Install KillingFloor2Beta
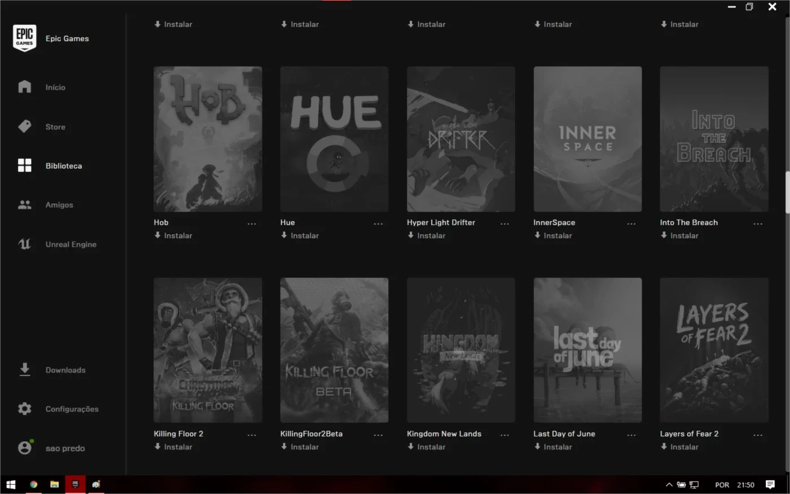 pos(300,447)
